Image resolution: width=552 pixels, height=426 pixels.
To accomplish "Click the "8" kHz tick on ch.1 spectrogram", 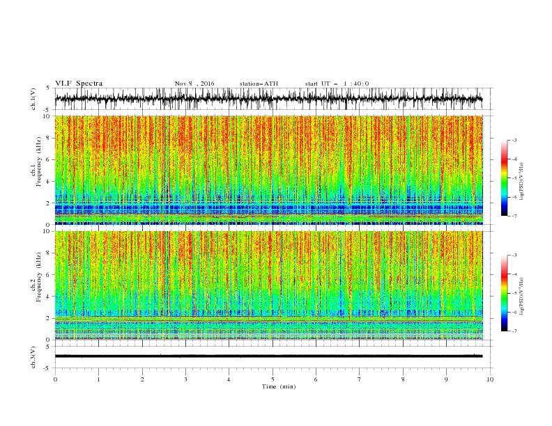I will [x=49, y=138].
